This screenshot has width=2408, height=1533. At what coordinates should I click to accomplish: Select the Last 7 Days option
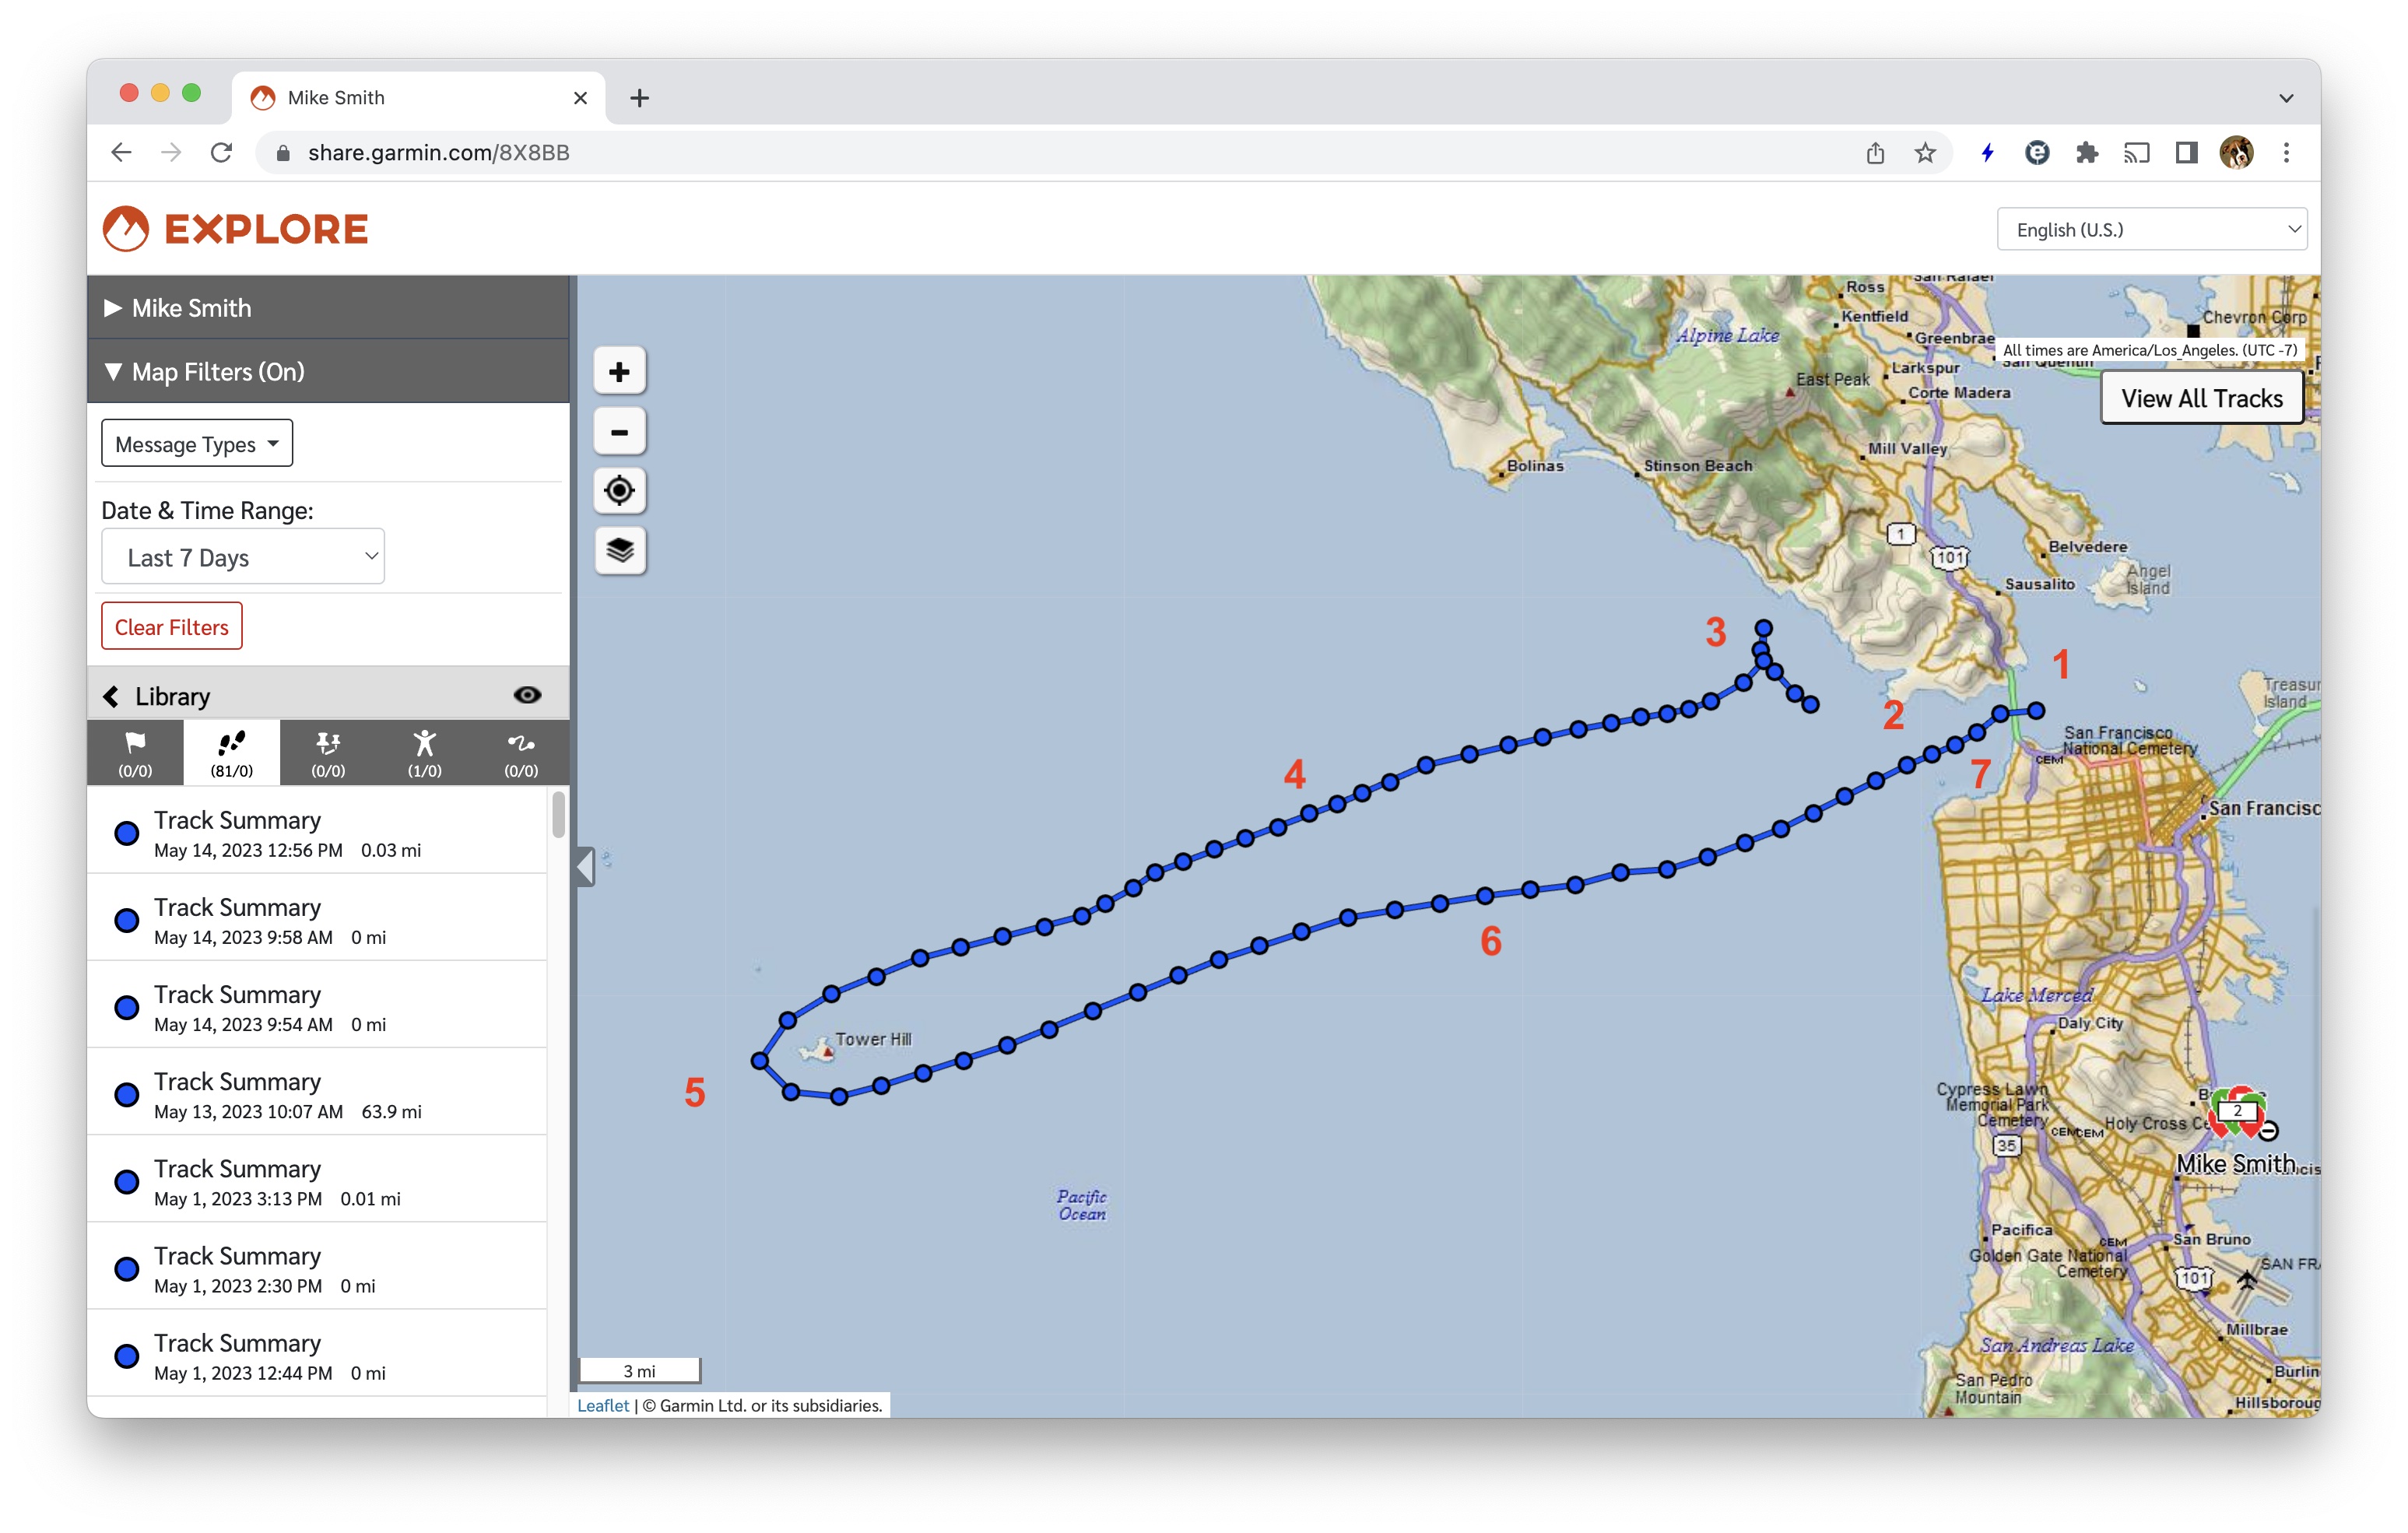[240, 556]
